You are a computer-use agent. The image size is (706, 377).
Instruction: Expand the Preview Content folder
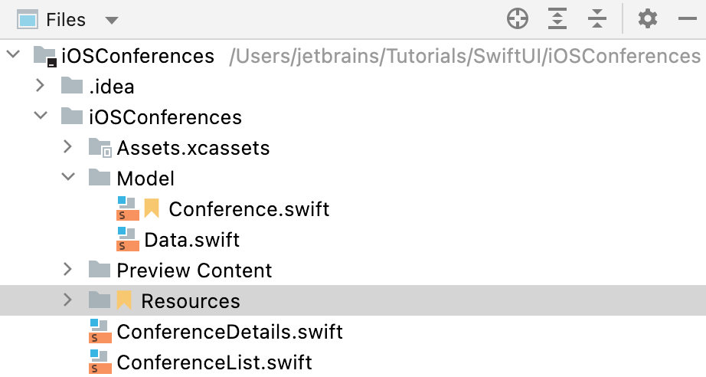click(67, 270)
